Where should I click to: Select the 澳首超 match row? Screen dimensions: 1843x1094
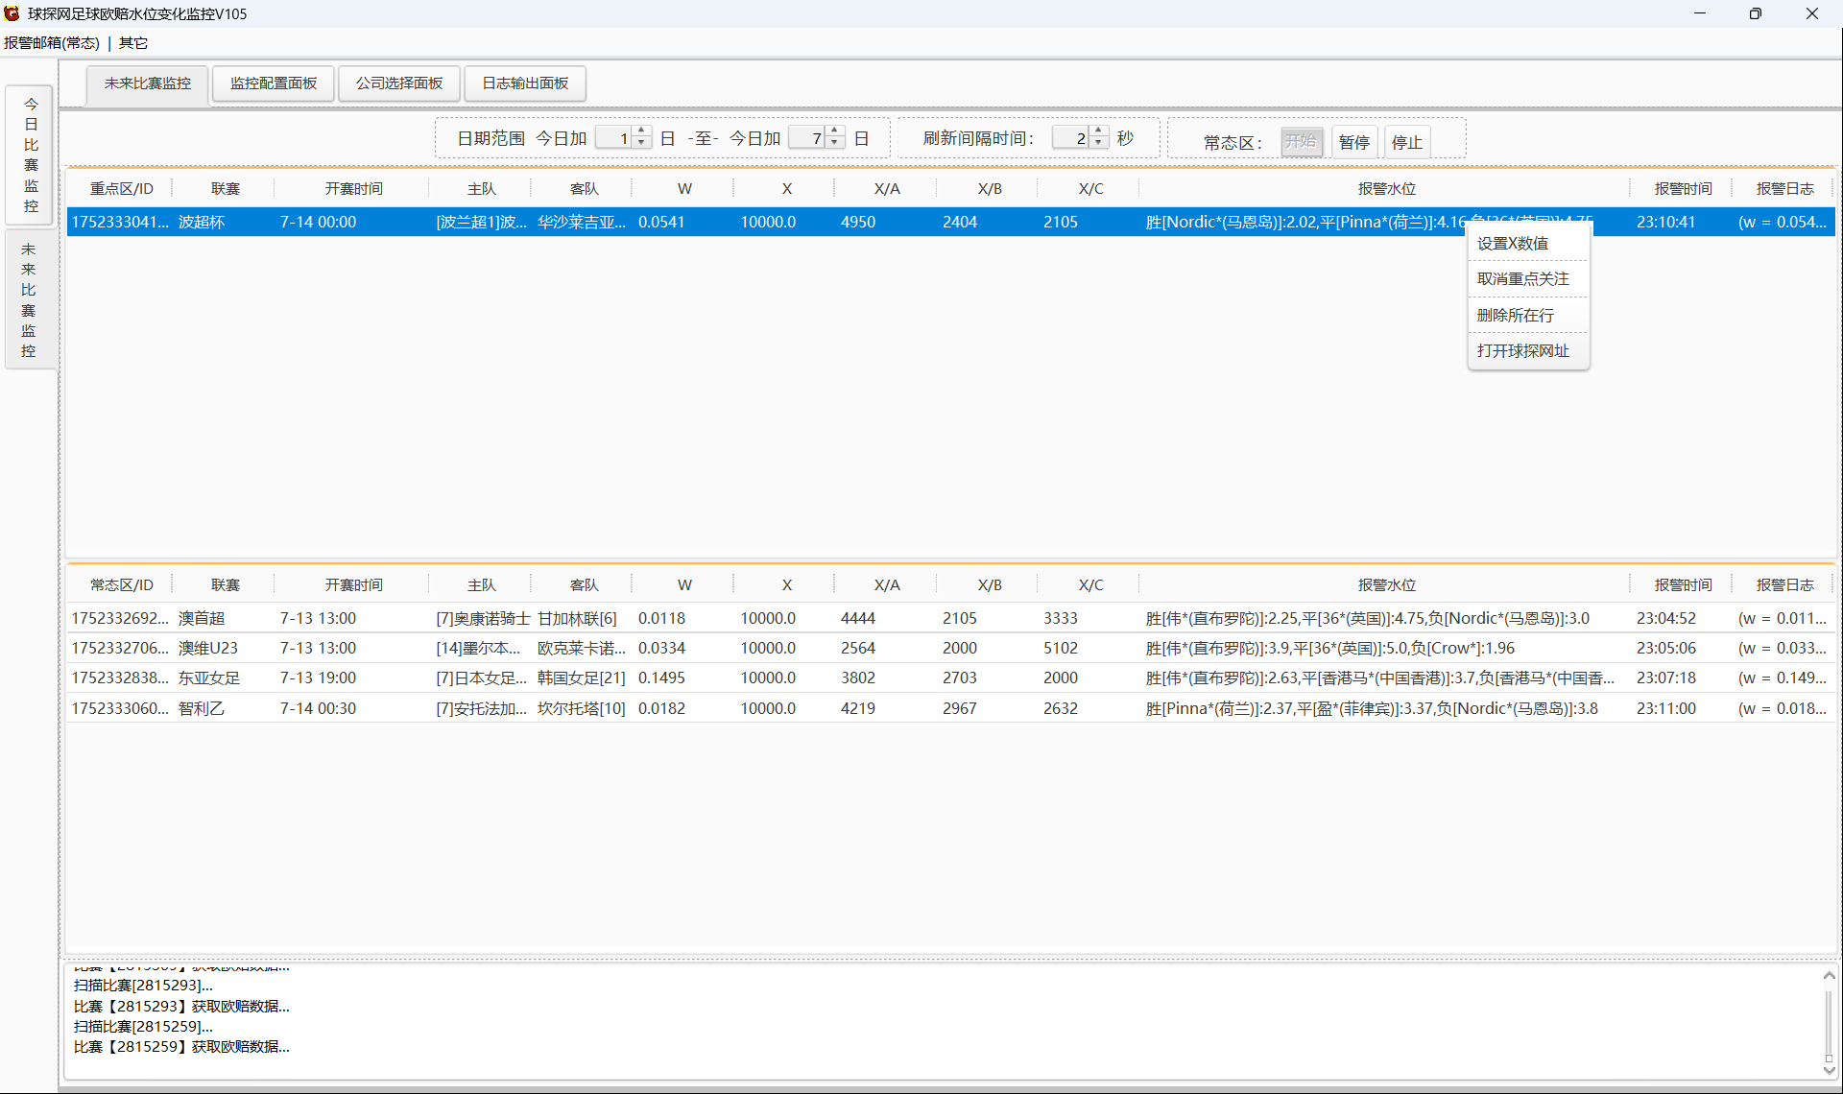click(x=950, y=619)
